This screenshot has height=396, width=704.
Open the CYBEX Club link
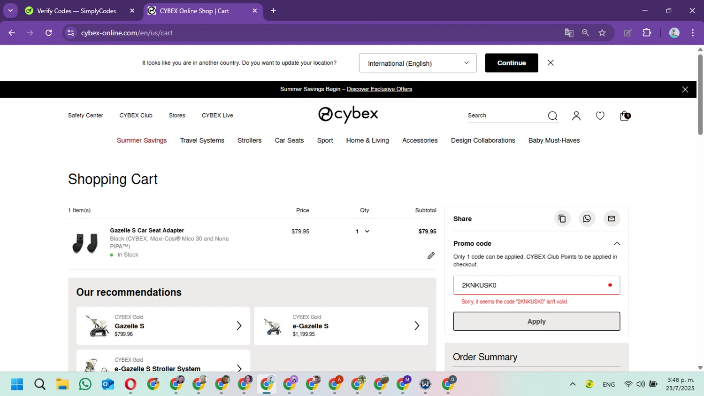coord(136,116)
